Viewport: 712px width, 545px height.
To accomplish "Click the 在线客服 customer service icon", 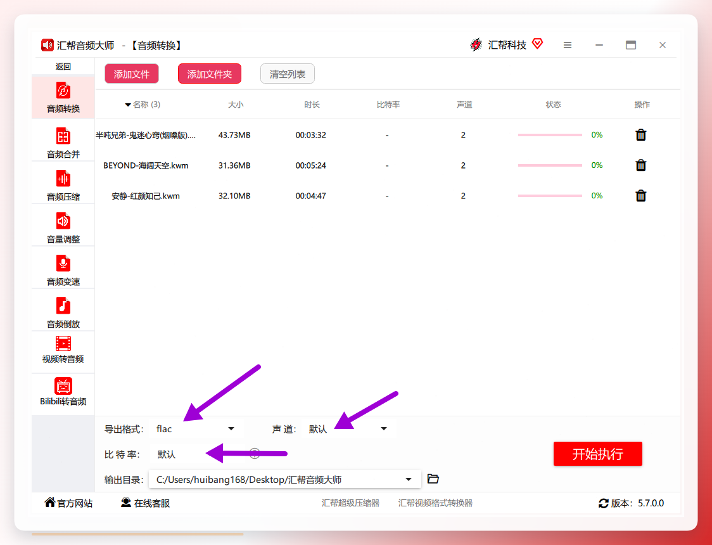I will click(126, 503).
